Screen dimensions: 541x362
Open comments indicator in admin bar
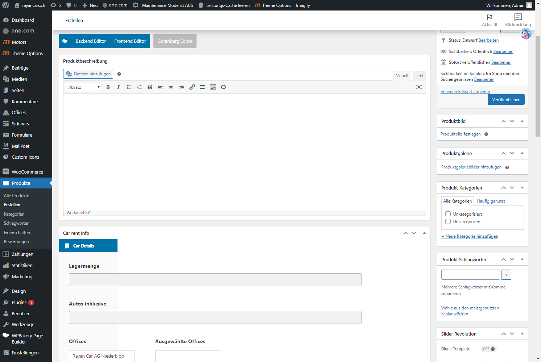point(71,5)
